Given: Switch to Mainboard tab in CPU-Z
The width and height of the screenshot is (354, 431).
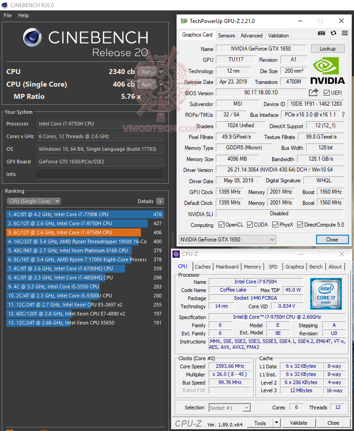Looking at the screenshot, I should 228,267.
